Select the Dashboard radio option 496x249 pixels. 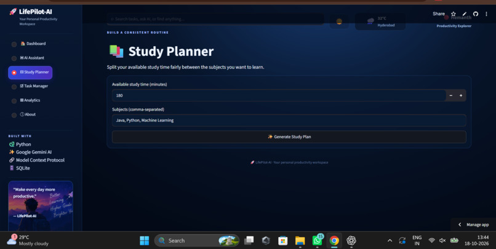pos(14,44)
